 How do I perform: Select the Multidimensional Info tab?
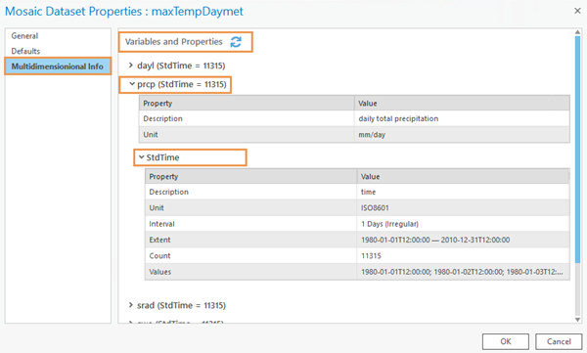[58, 66]
